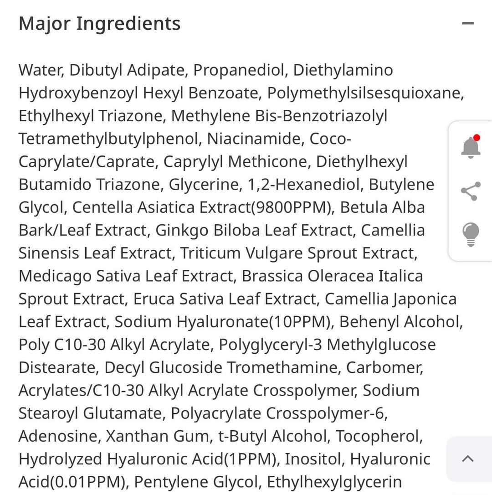Screen dimensions: 492x495
Task: Click Sodium Hyaluronate(10PPM) ingredient
Action: pyautogui.click(x=223, y=322)
